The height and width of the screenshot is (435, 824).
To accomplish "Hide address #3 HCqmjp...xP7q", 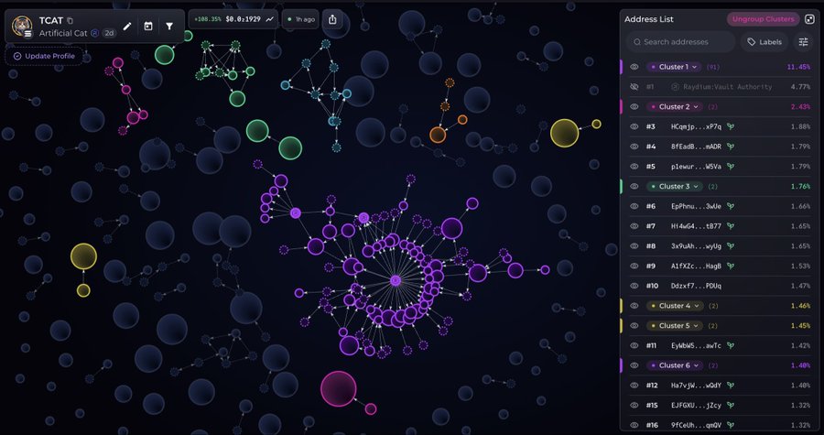I will click(634, 126).
